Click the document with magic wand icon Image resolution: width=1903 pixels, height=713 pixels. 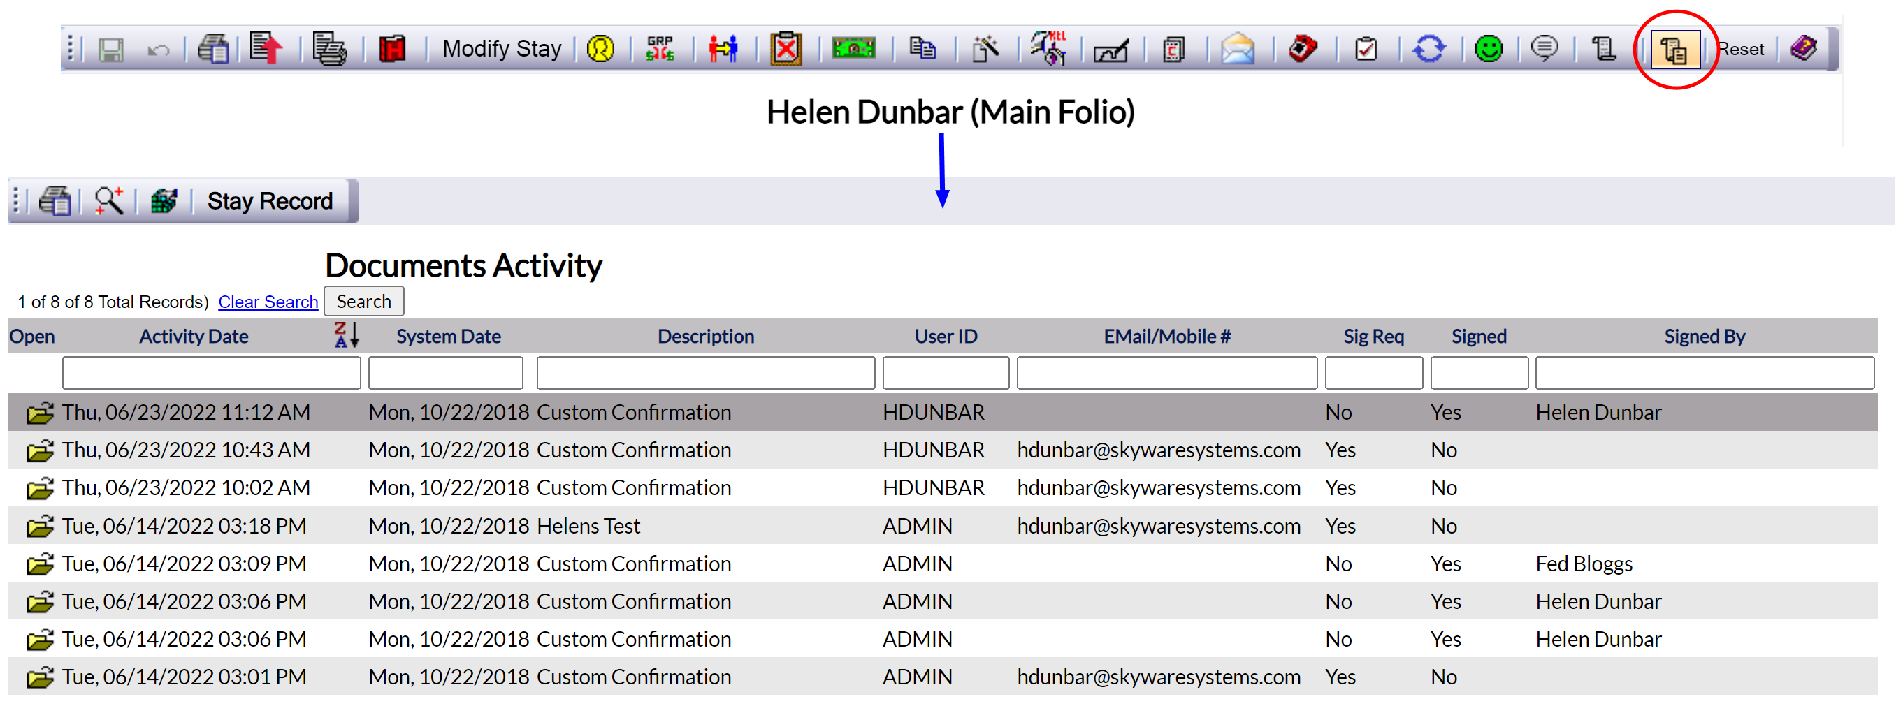coord(985,49)
